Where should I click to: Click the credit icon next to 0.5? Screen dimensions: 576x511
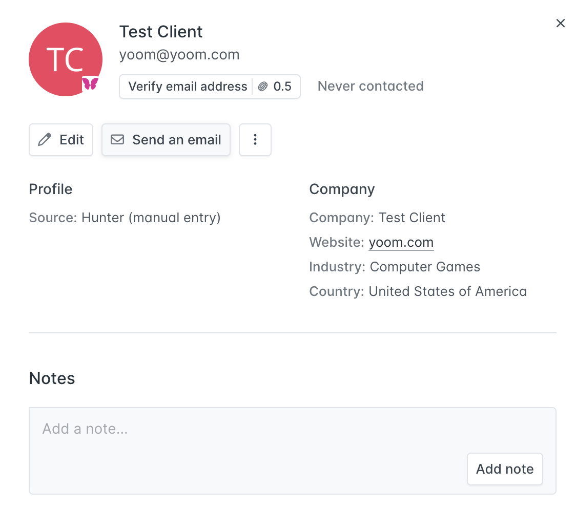click(x=263, y=87)
